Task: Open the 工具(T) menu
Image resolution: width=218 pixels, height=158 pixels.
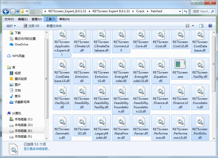Action: point(50,19)
